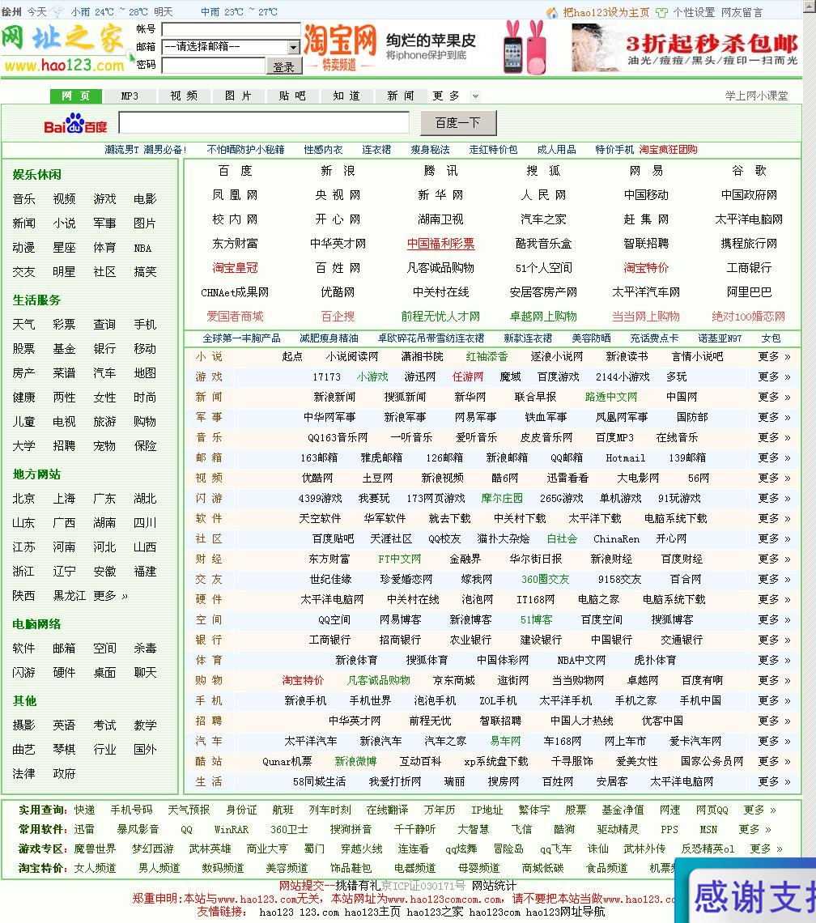The height and width of the screenshot is (923, 816).
Task: Click the hao123 site logo
Action: tap(64, 49)
